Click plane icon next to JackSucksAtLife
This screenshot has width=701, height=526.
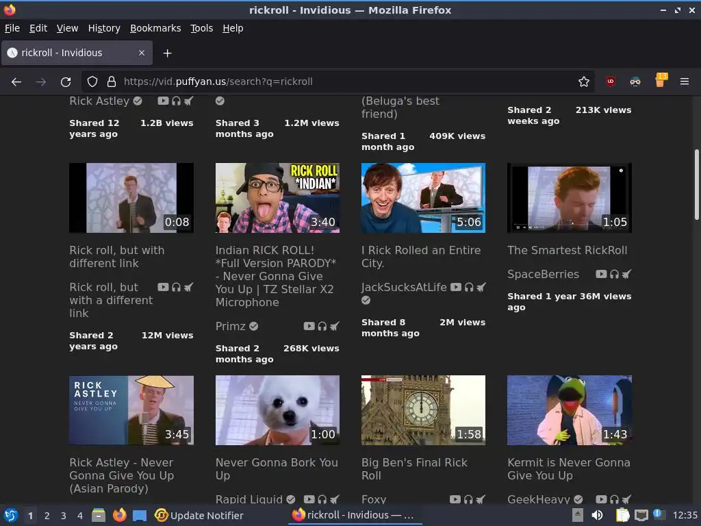pyautogui.click(x=481, y=287)
